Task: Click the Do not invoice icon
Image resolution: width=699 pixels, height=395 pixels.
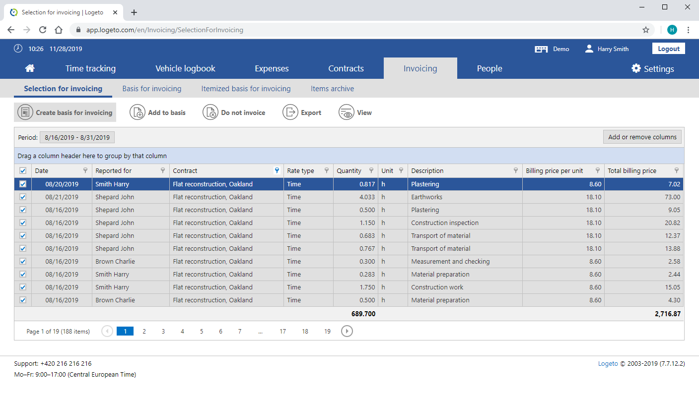Action: 210,113
